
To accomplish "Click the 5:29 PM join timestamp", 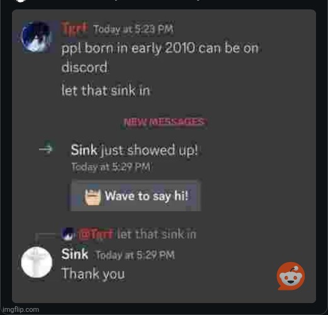I will coord(111,167).
